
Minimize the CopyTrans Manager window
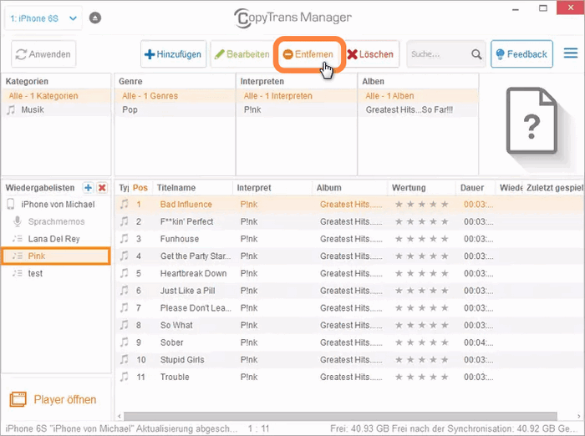pos(516,9)
